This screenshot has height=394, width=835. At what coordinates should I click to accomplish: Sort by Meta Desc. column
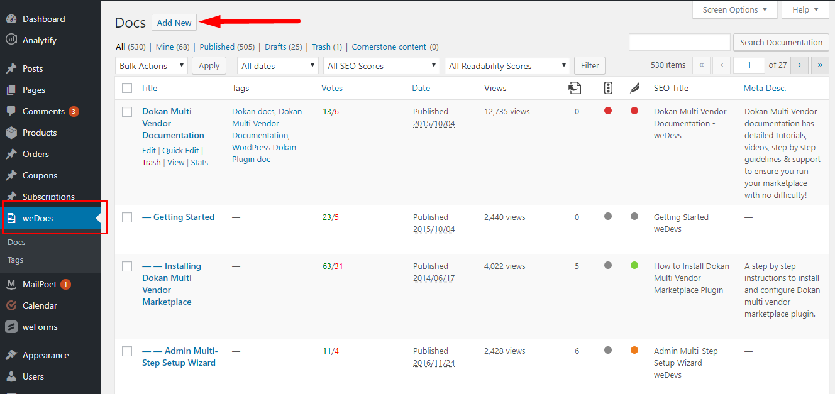point(765,88)
